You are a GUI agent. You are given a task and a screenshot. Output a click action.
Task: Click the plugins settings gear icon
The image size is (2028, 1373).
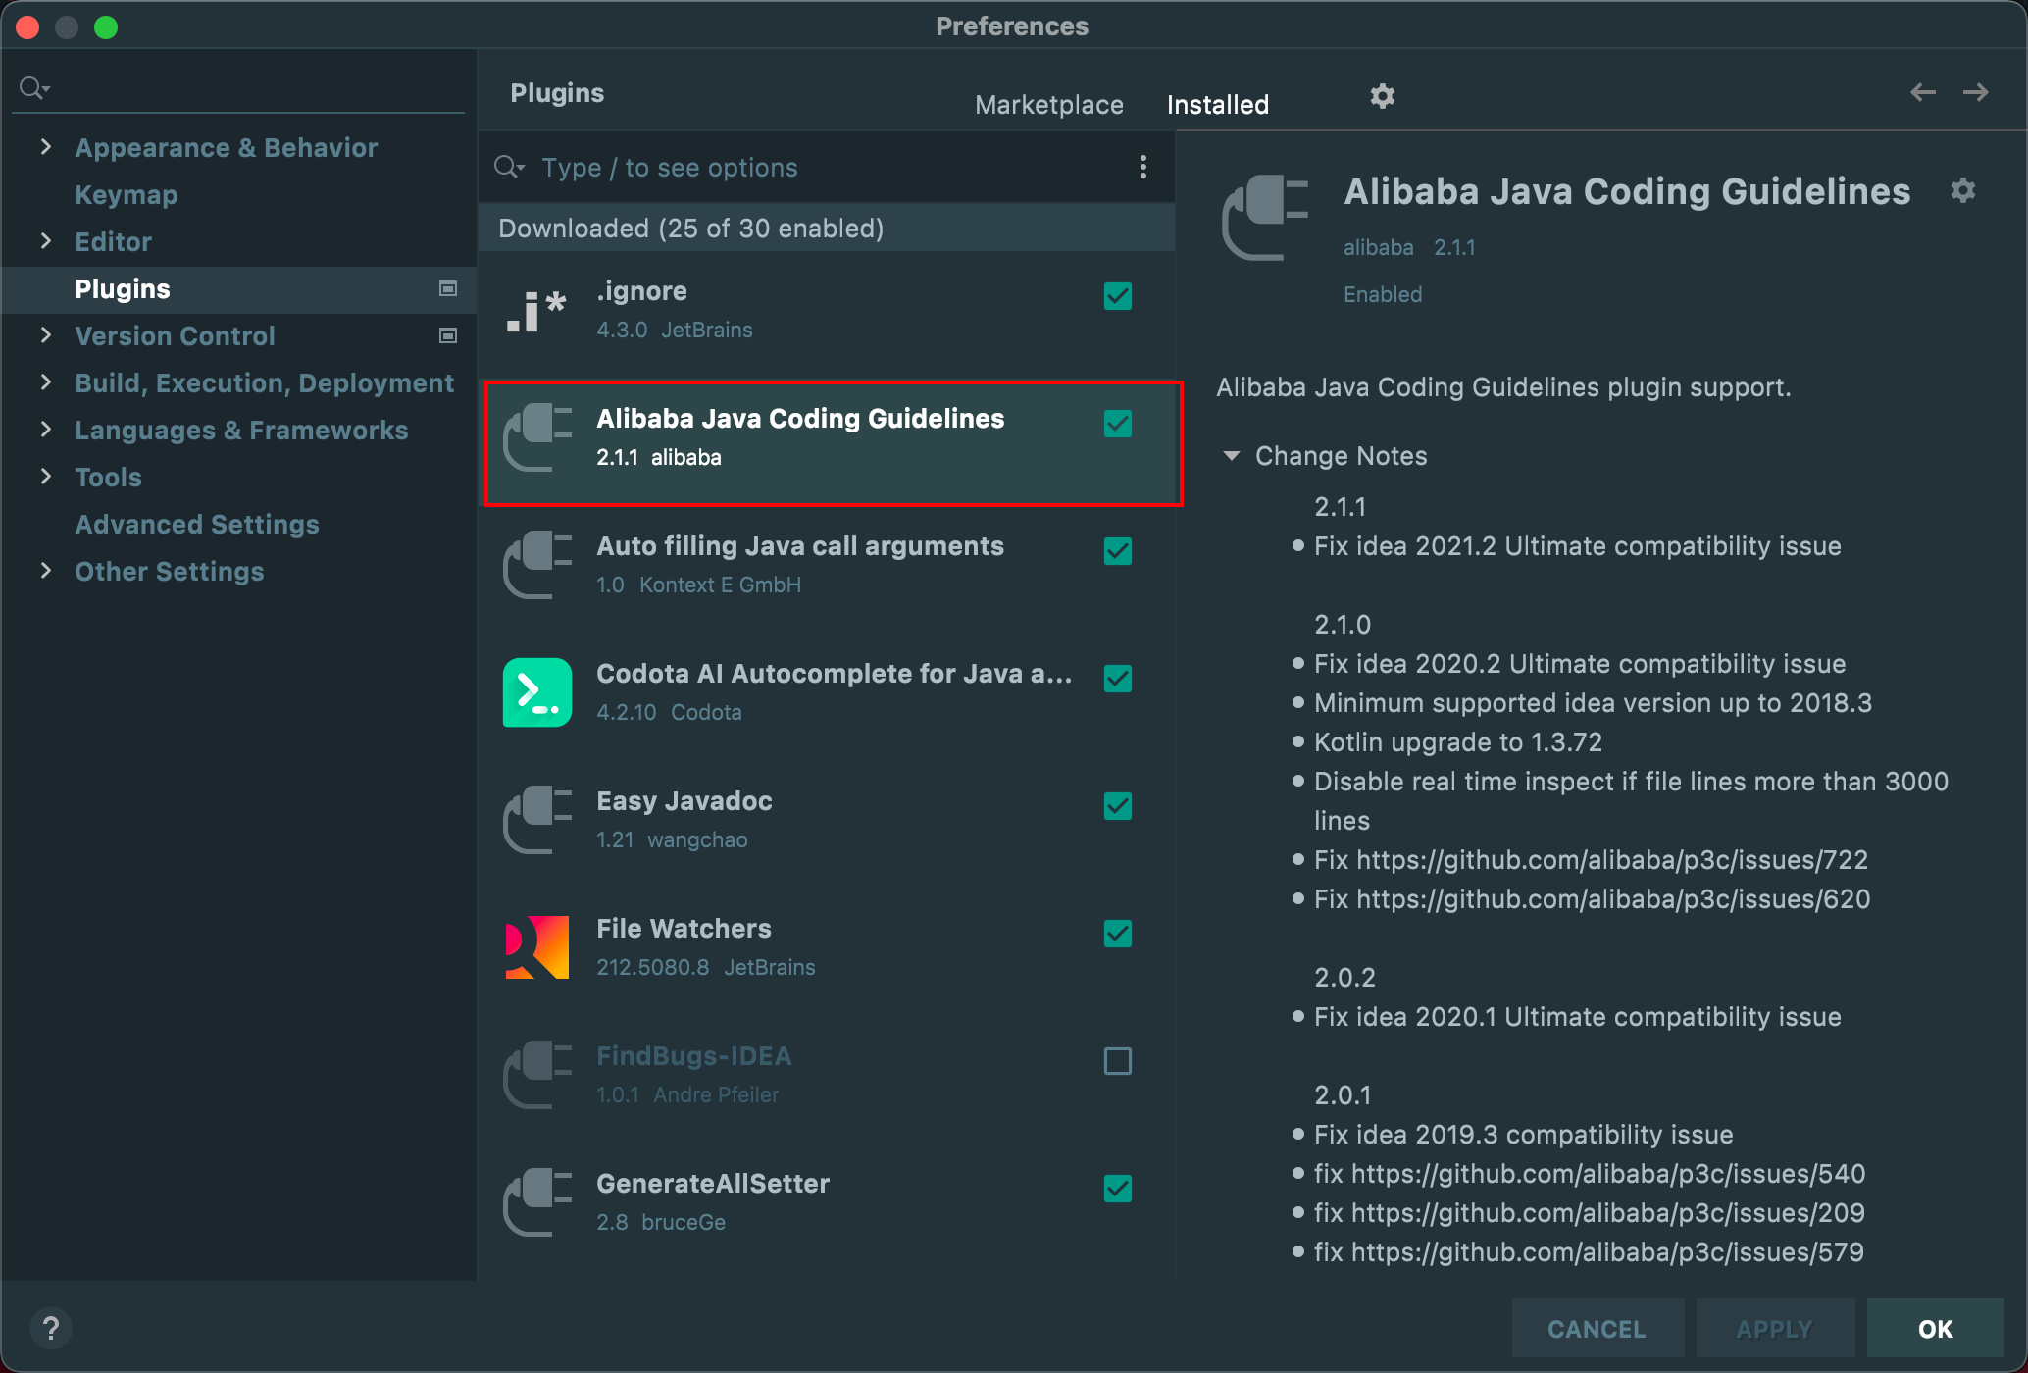coord(1382,96)
